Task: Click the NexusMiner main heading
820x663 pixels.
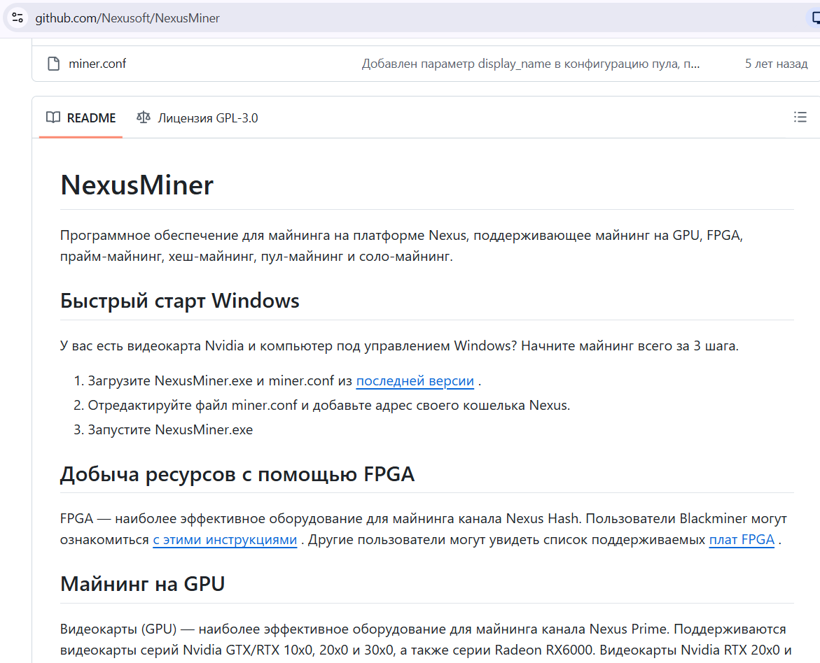Action: pos(137,185)
